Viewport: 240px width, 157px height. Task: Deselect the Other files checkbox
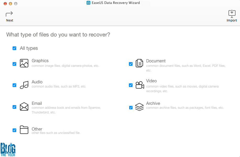click(14, 130)
